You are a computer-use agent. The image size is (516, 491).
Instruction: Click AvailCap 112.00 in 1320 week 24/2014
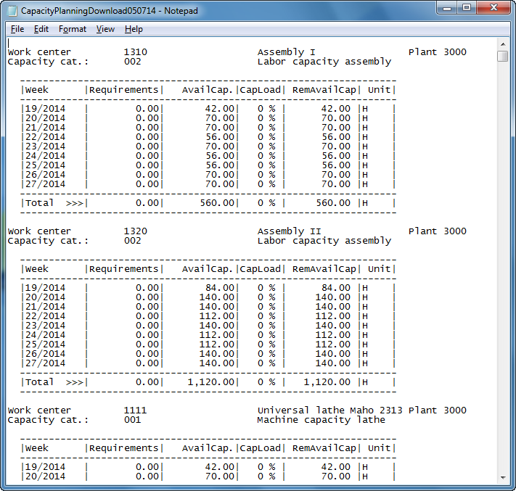point(217,335)
